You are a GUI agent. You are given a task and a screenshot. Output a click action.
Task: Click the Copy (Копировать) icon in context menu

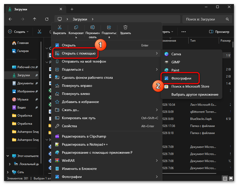pyautogui.click(x=76, y=28)
